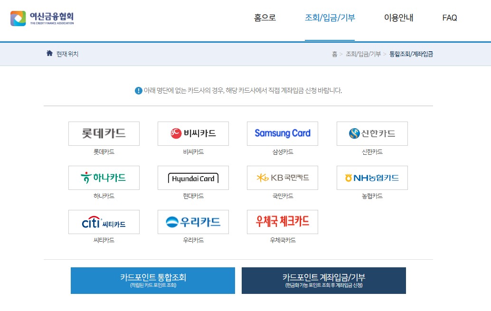Screen dimensions: 491x311
Task: Select the Samsung Card logo tile
Action: coord(283,133)
